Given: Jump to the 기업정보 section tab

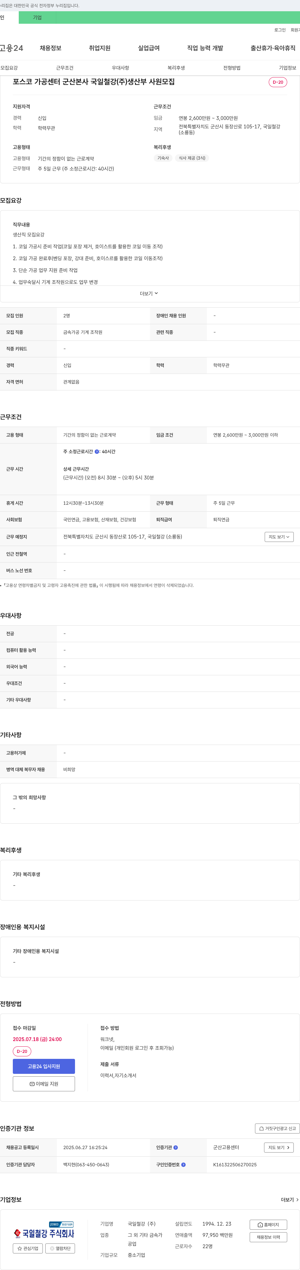Looking at the screenshot, I should pyautogui.click(x=288, y=68).
